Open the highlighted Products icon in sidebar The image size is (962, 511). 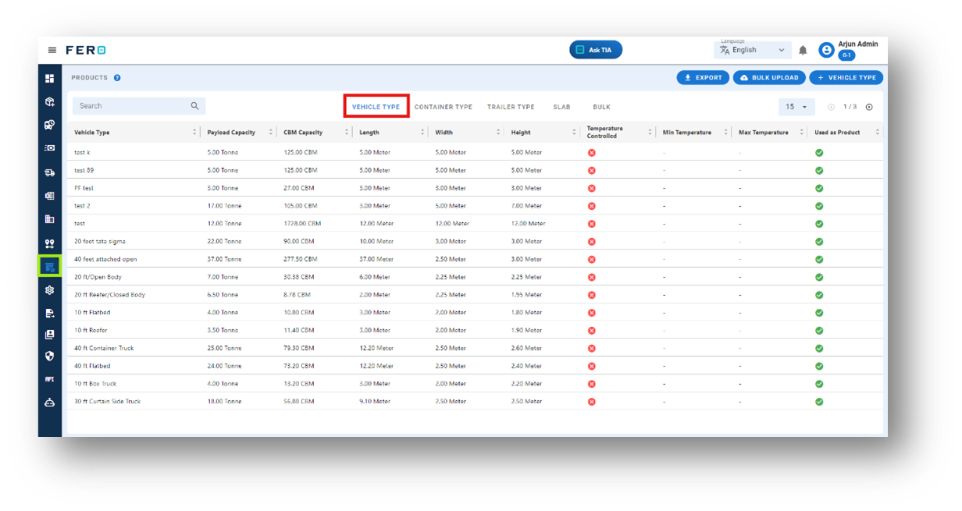pyautogui.click(x=50, y=267)
